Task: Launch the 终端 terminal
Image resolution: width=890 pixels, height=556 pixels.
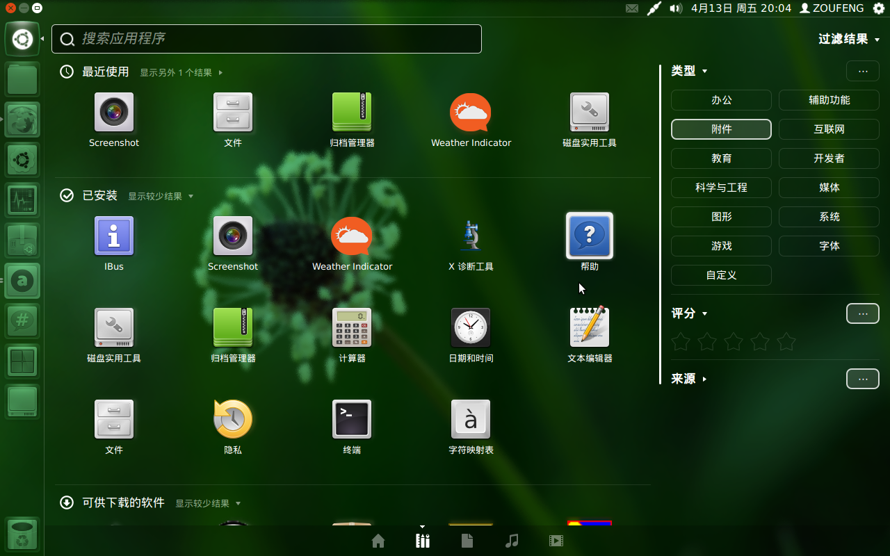Action: pyautogui.click(x=352, y=427)
